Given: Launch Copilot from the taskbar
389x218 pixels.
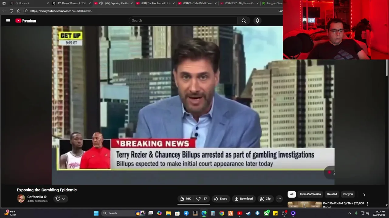Looking at the screenshot, I should coord(160,213).
